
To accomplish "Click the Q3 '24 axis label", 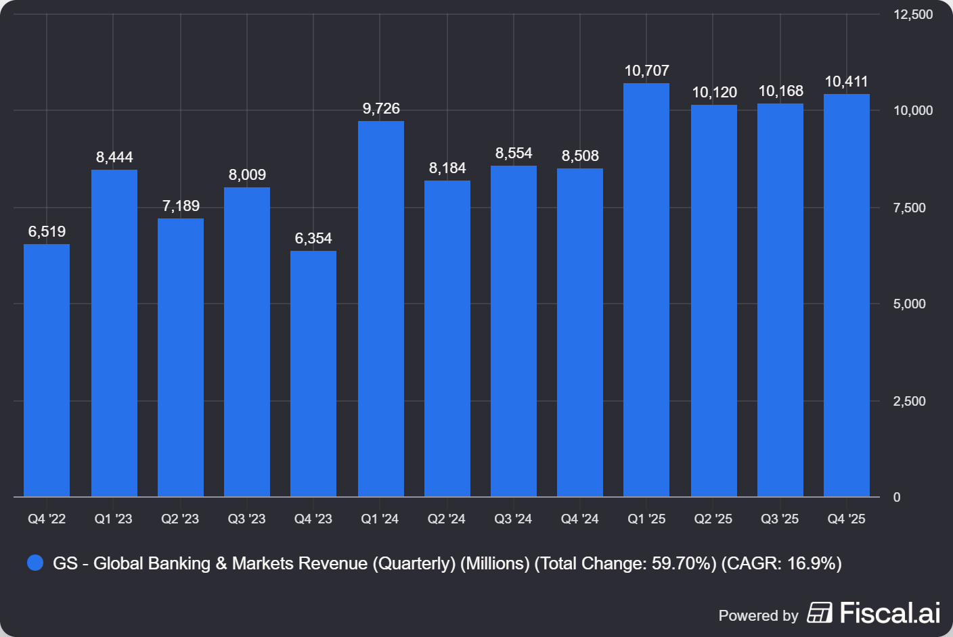I will pos(513,519).
